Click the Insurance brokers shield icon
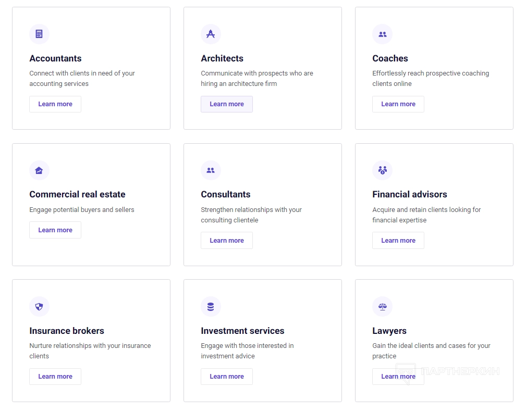526x412 pixels. 39,307
